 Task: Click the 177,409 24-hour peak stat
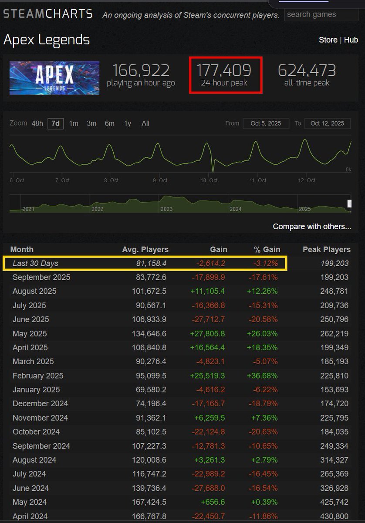(224, 75)
